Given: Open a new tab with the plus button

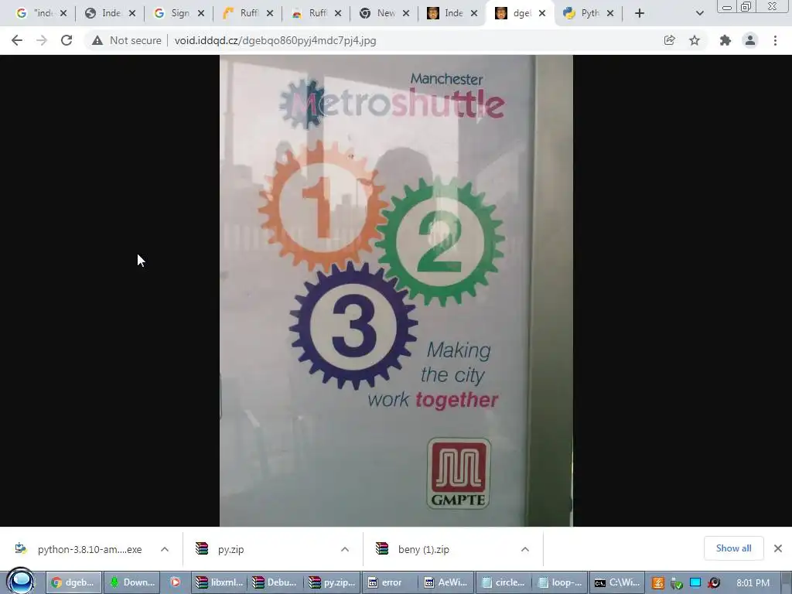Looking at the screenshot, I should pos(640,13).
